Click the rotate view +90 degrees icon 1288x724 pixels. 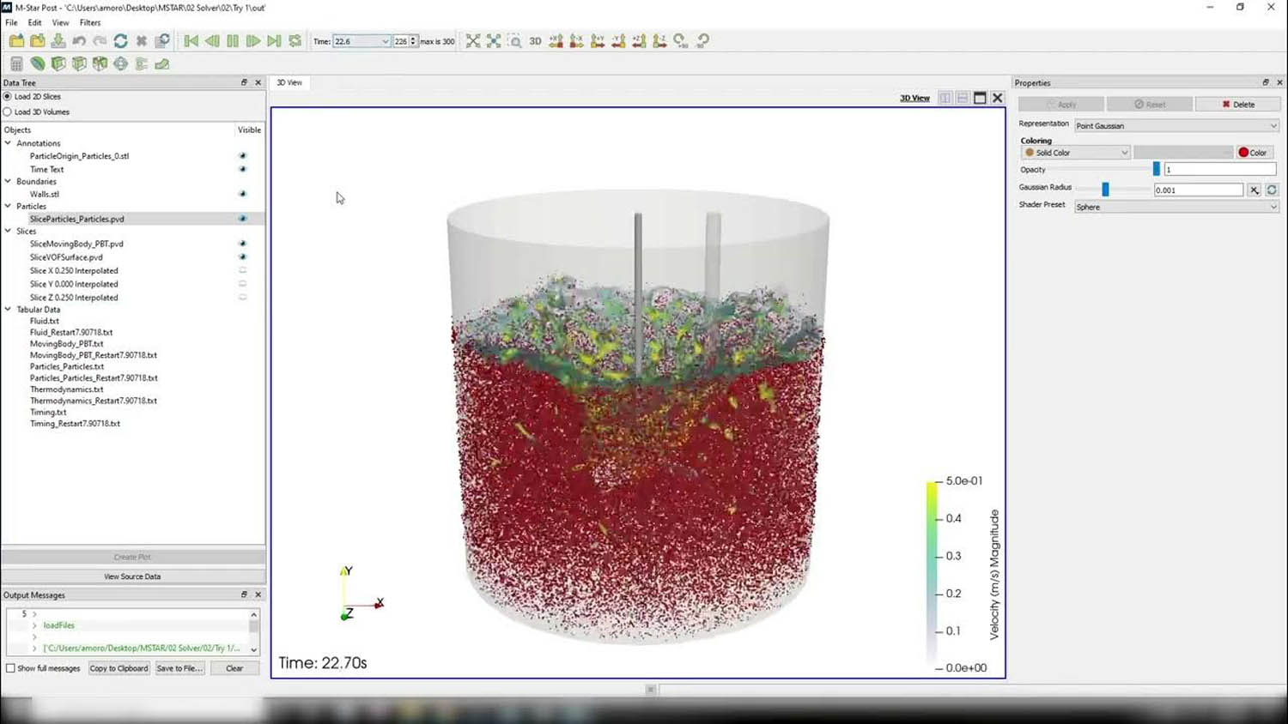[679, 40]
